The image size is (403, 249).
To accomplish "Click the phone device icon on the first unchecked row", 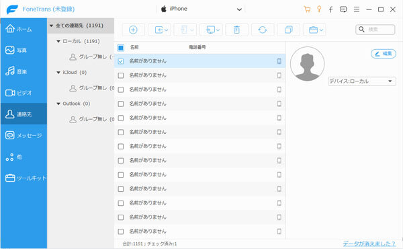I will [x=279, y=75].
